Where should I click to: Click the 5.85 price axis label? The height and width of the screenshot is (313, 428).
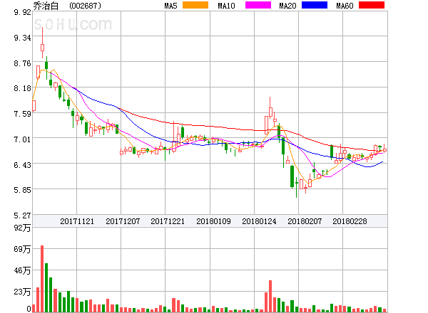click(x=22, y=190)
